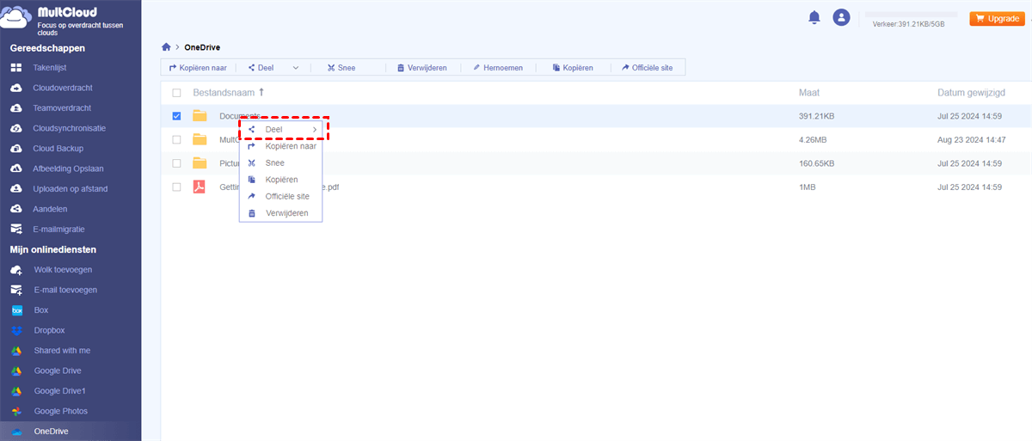Click the Maat column header
The height and width of the screenshot is (441, 1032).
(x=808, y=92)
